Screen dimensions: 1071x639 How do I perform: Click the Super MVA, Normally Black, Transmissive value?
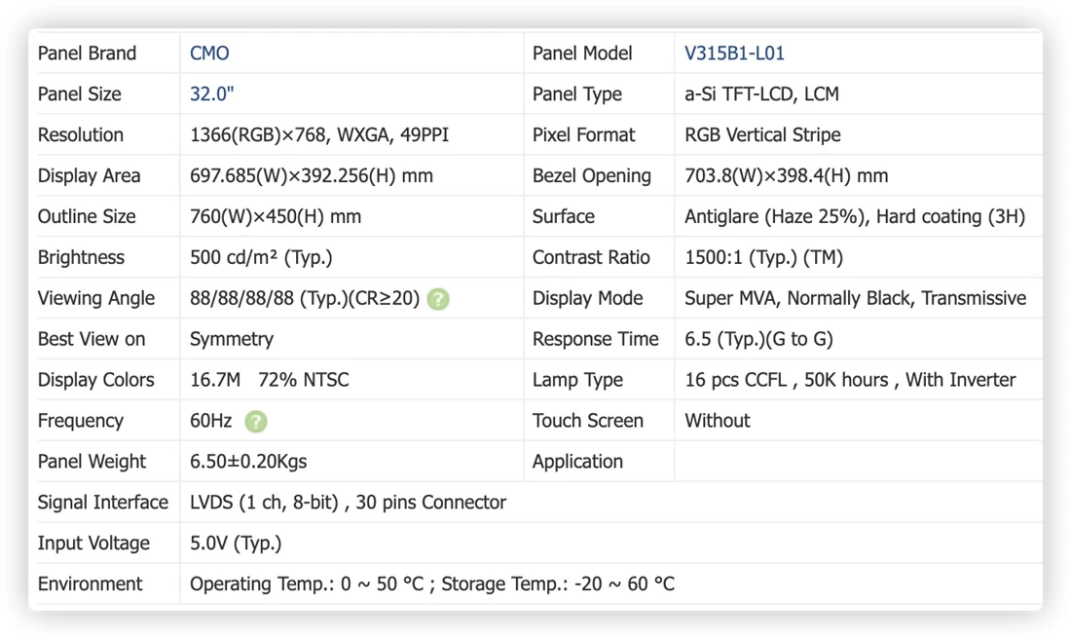click(855, 299)
